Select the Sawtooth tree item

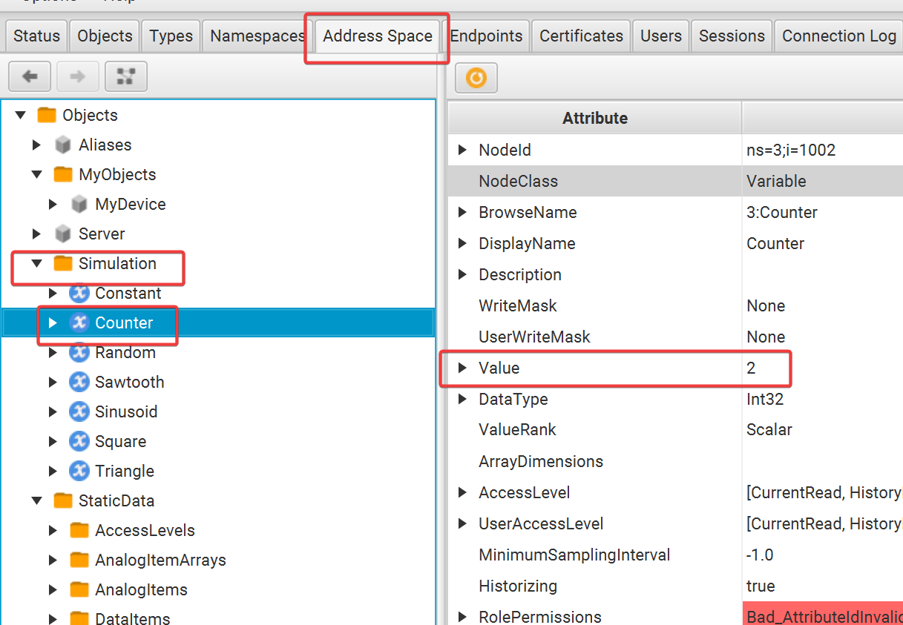129,382
